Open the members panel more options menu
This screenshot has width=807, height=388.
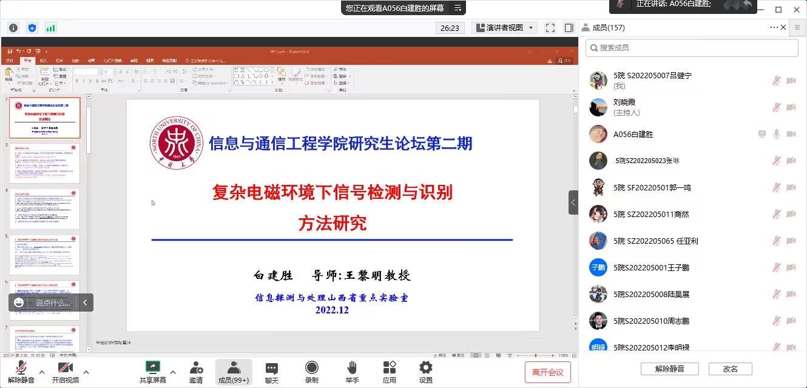[774, 27]
